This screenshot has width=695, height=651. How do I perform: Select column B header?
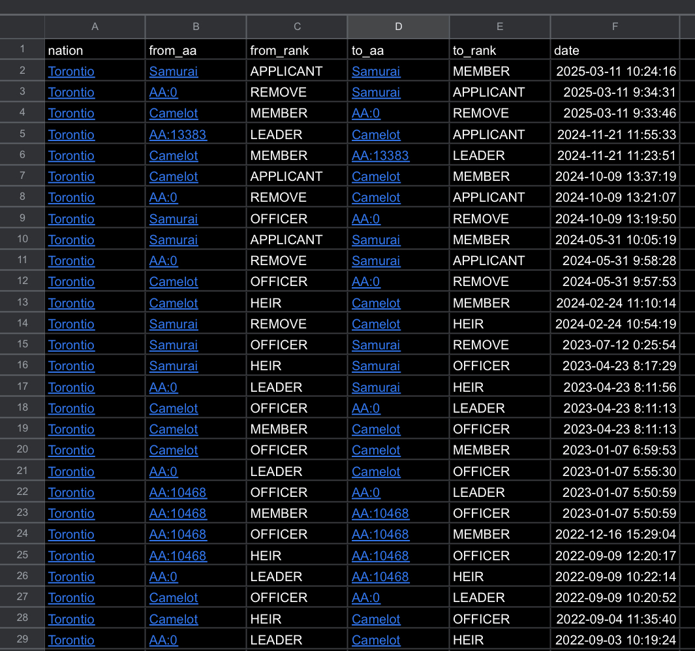pos(196,27)
